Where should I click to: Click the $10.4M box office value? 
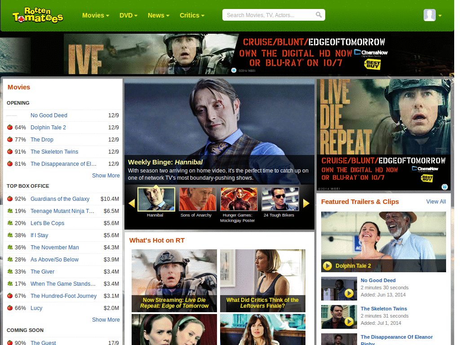[x=110, y=199]
